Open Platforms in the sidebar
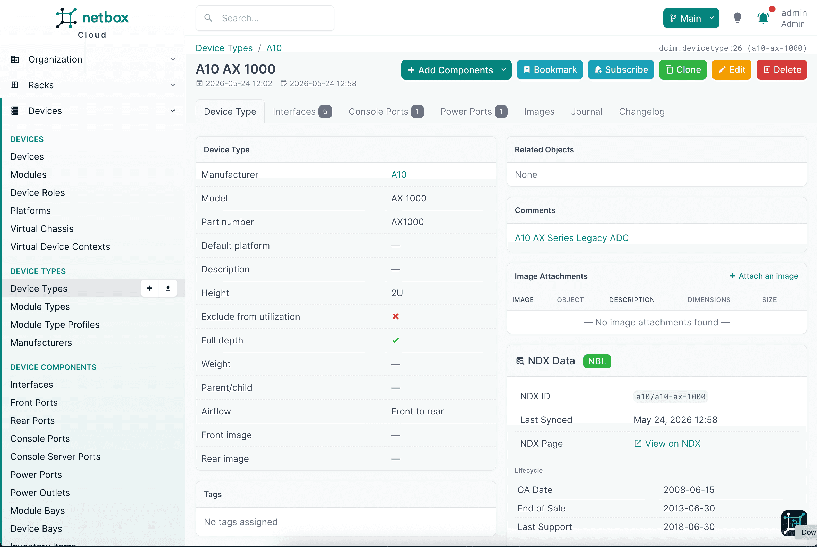Image resolution: width=817 pixels, height=547 pixels. click(31, 211)
